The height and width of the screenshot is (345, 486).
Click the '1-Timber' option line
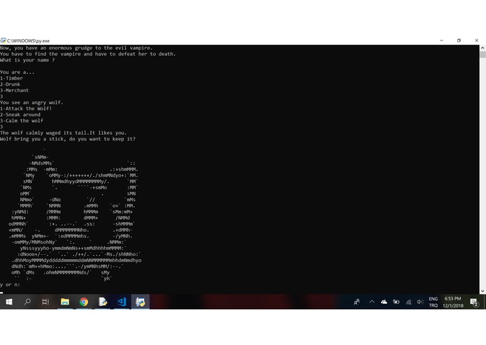11,78
